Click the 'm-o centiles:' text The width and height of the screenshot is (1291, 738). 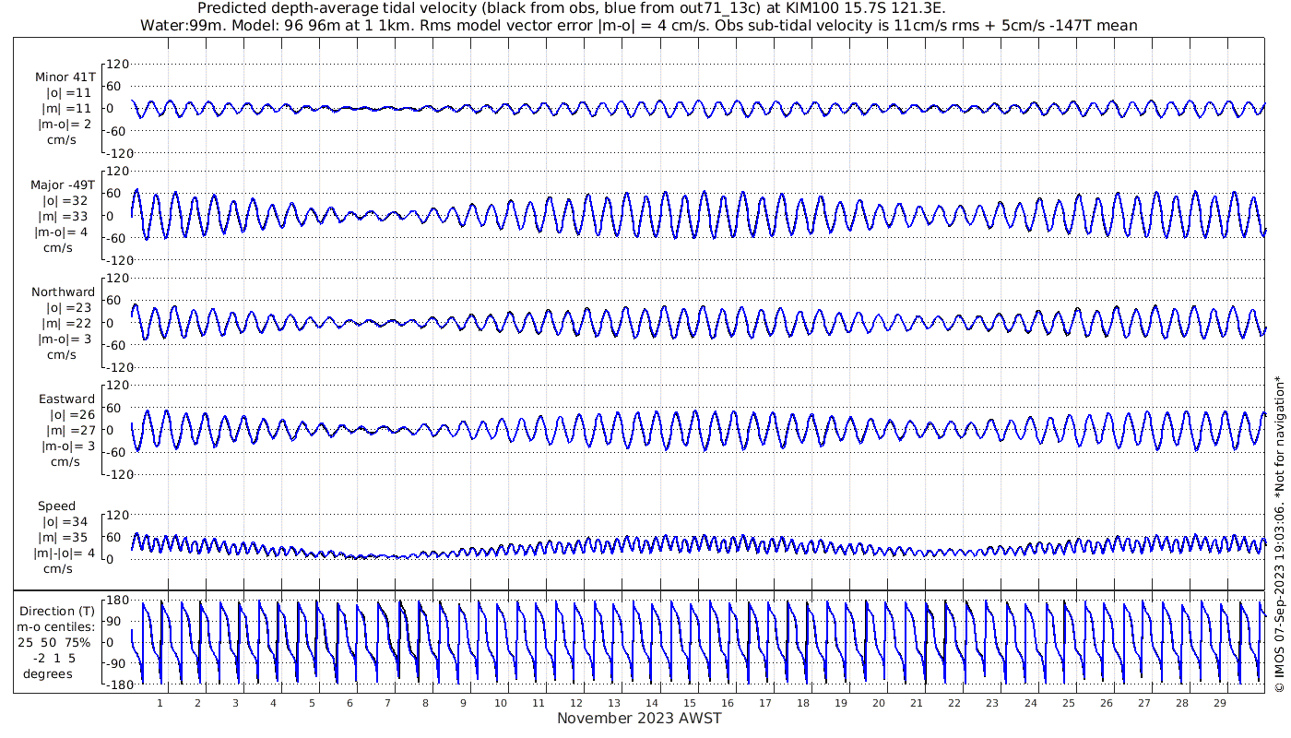click(57, 627)
